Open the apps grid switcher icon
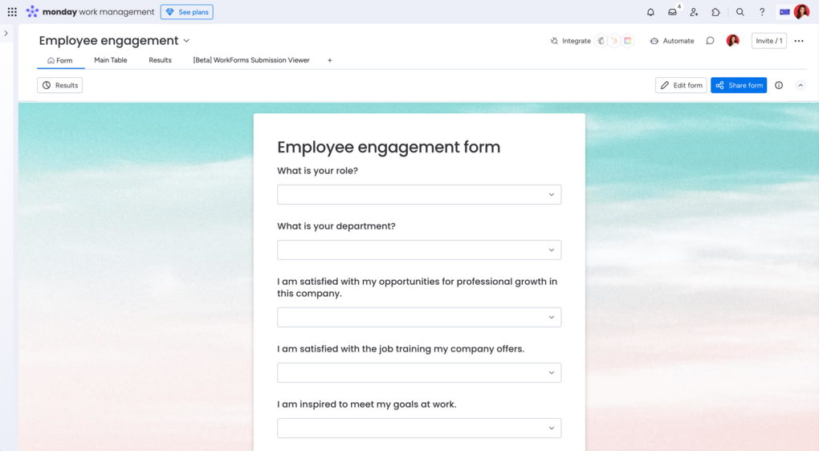 click(12, 11)
